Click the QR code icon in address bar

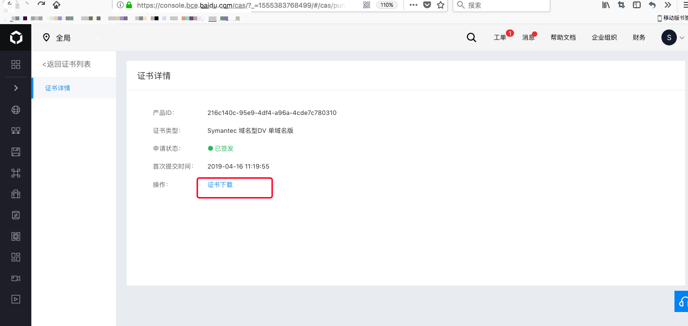[x=367, y=5]
